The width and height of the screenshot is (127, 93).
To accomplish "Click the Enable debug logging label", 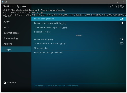I will point(44,19).
